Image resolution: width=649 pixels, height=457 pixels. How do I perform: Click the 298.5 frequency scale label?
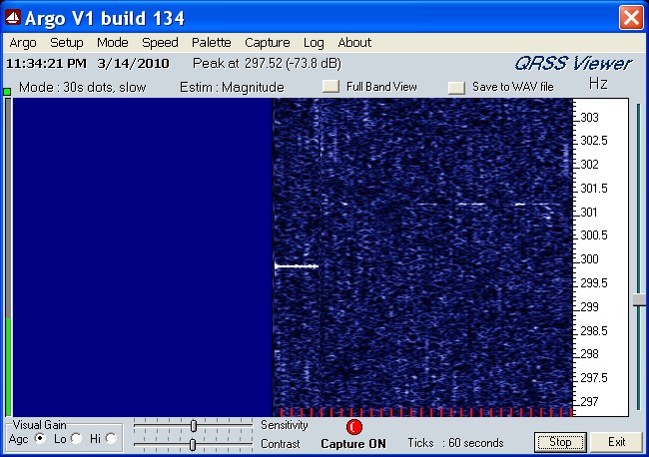594,331
